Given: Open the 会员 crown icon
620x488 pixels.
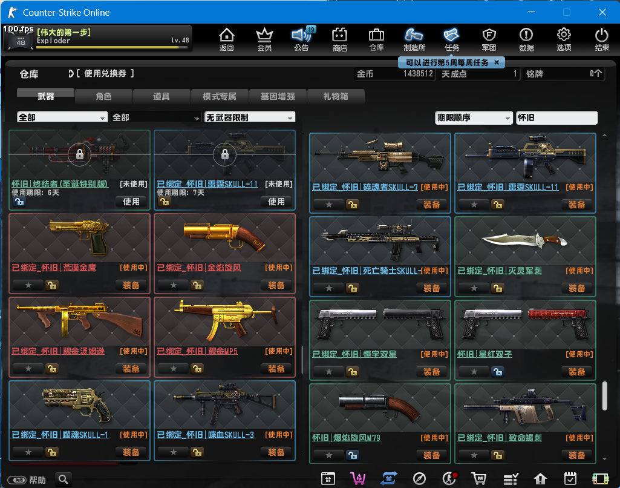Looking at the screenshot, I should [264, 39].
